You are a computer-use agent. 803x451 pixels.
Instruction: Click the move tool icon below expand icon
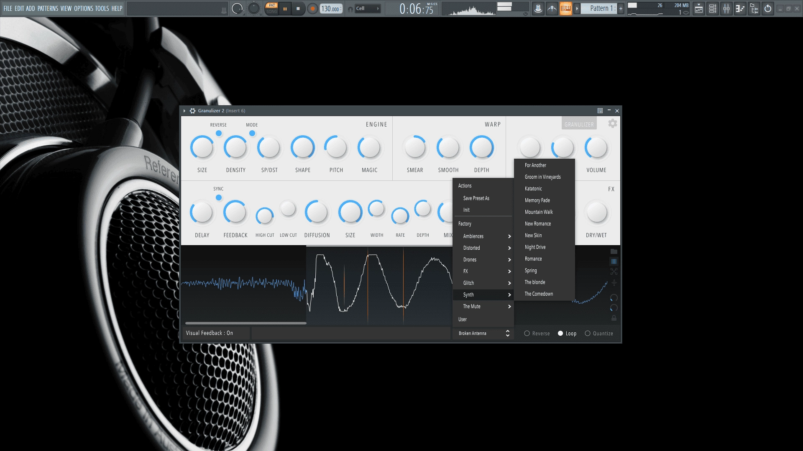click(614, 283)
